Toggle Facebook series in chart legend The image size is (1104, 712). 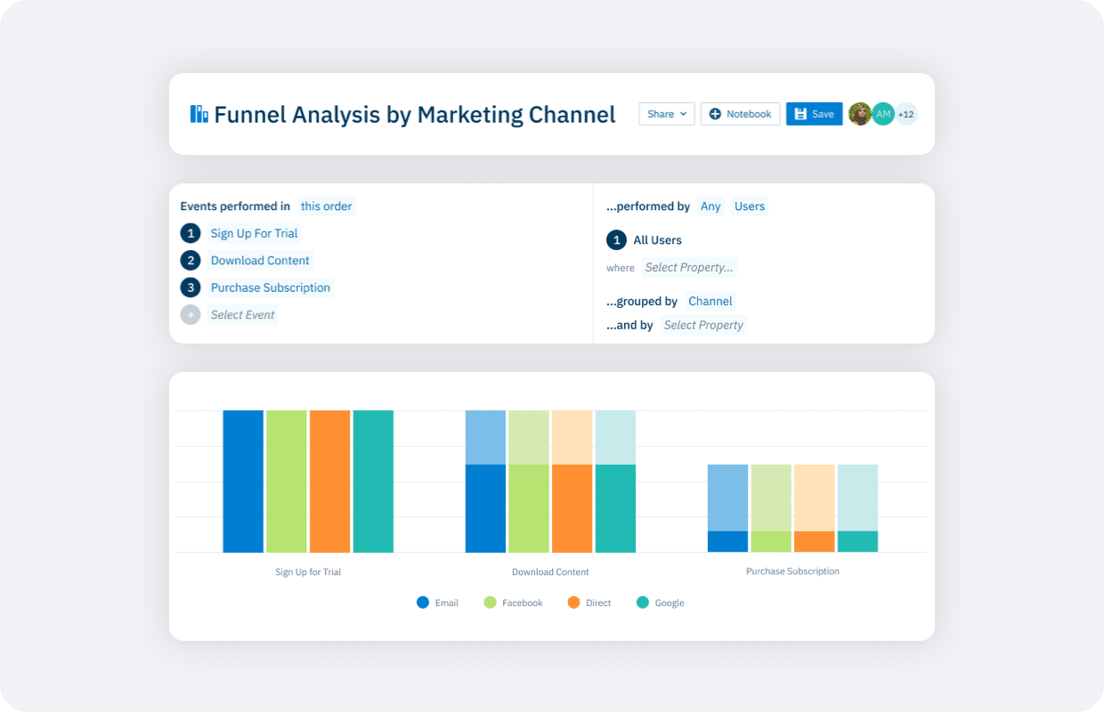pos(513,603)
